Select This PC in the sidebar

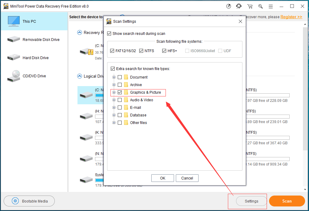coord(29,22)
